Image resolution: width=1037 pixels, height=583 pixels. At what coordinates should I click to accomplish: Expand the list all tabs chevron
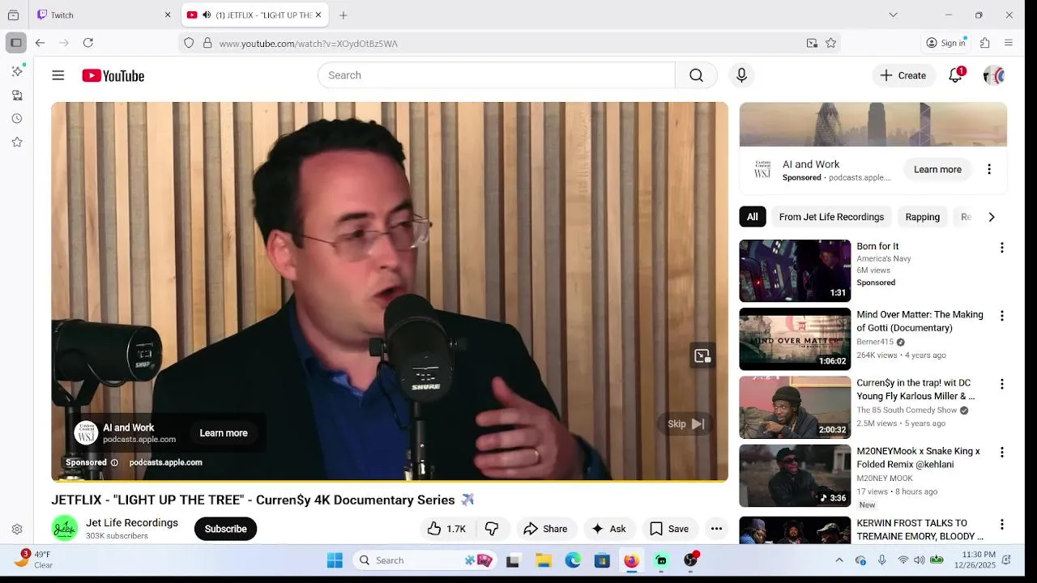pos(893,15)
